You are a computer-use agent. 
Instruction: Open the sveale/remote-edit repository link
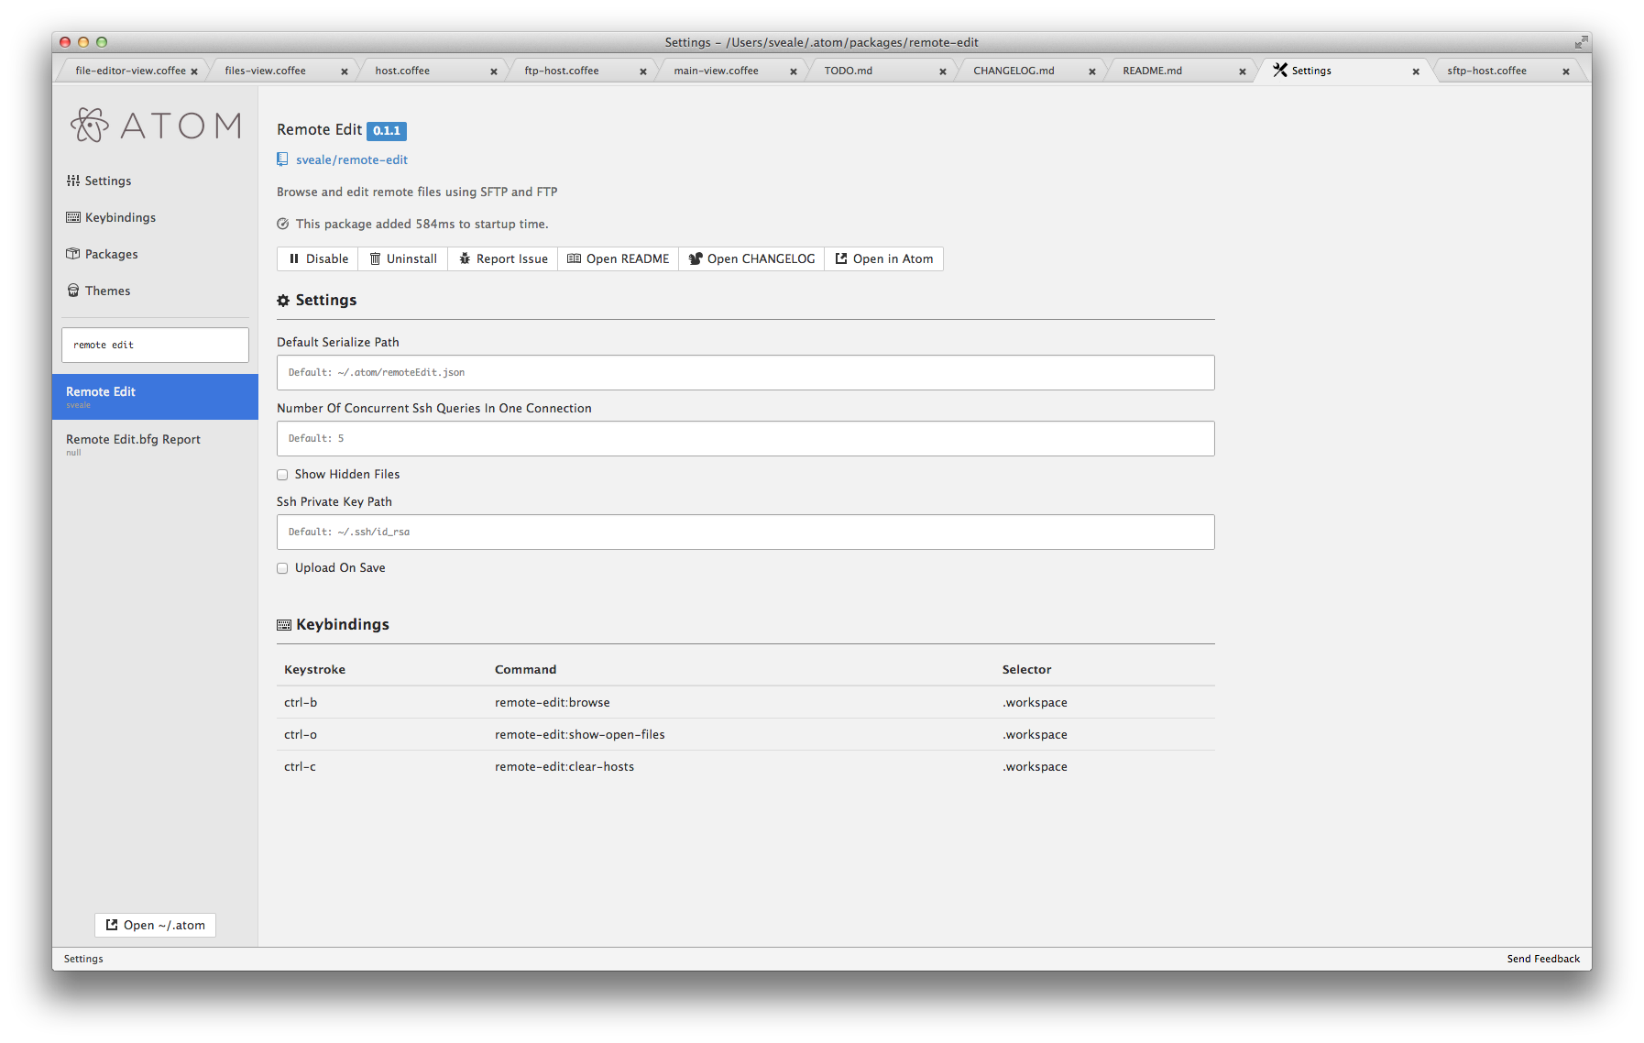point(352,159)
